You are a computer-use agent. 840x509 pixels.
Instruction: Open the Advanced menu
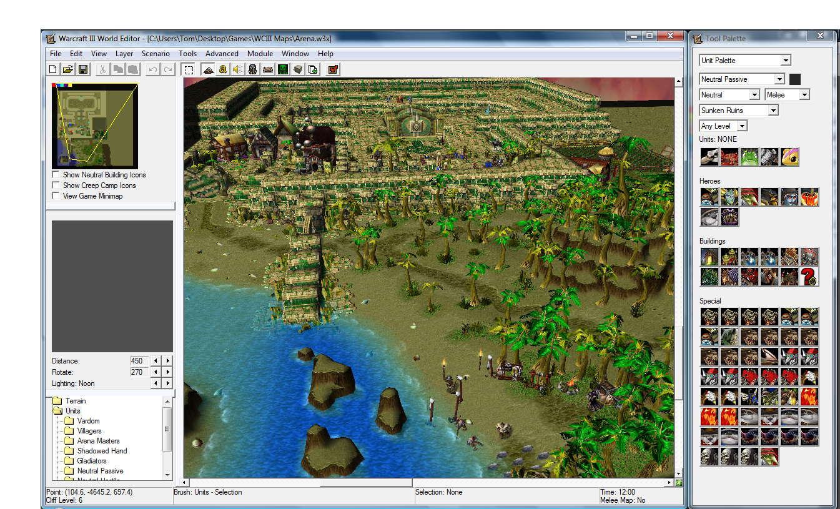222,54
